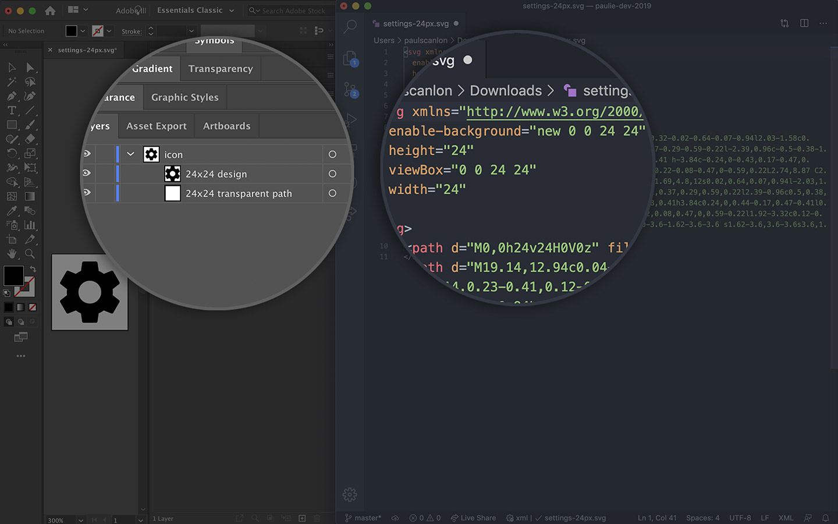Target the 24x24 transparent path circle
This screenshot has height=524, width=838.
coord(332,193)
